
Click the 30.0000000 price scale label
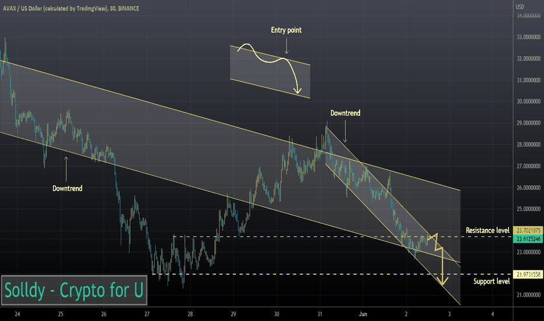528,102
